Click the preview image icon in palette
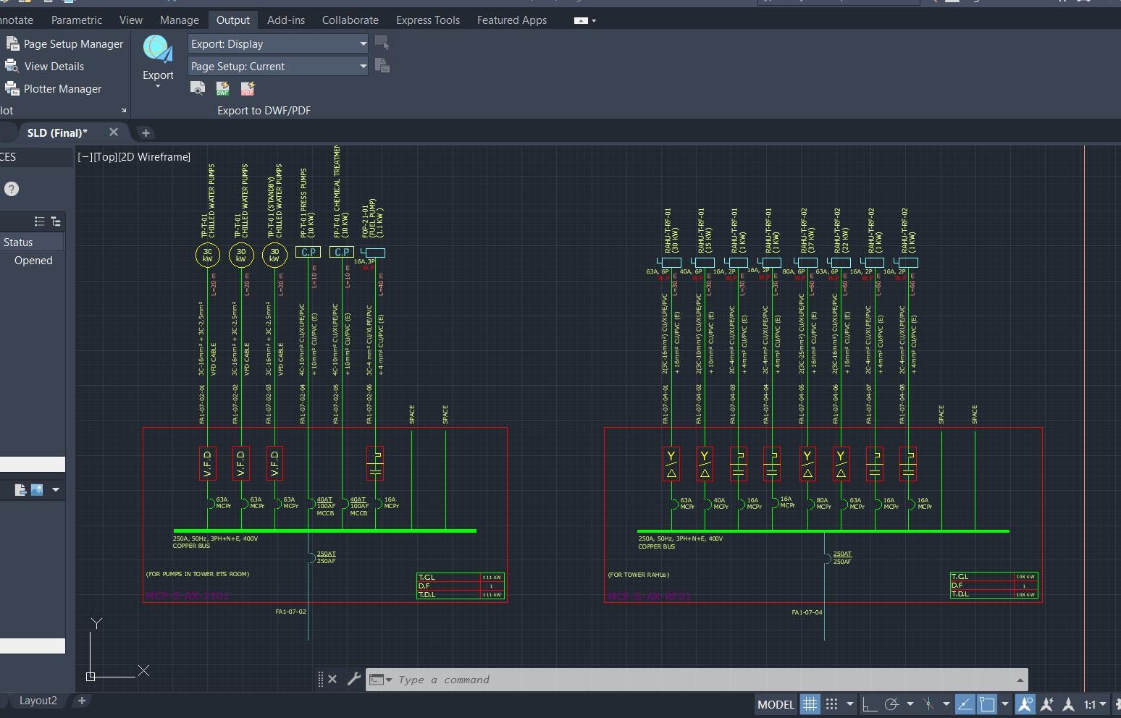Screen dimensions: 1121x718 pos(36,490)
